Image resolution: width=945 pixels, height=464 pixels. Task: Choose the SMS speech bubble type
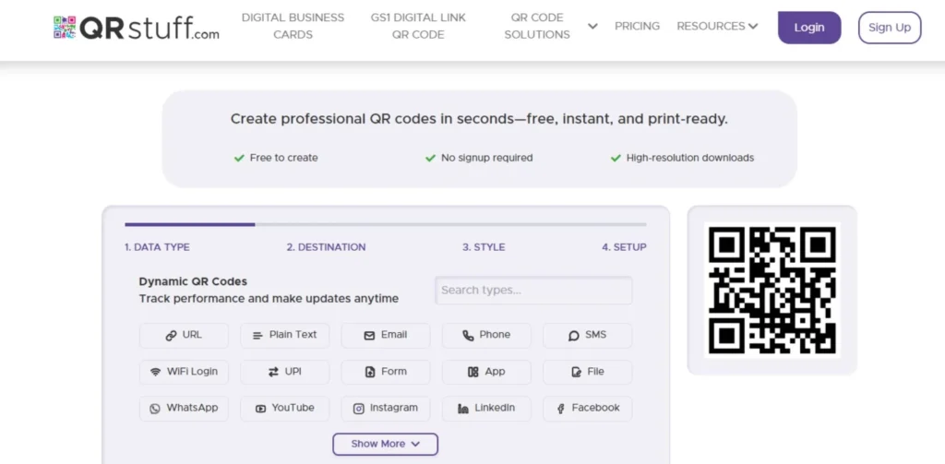point(588,336)
